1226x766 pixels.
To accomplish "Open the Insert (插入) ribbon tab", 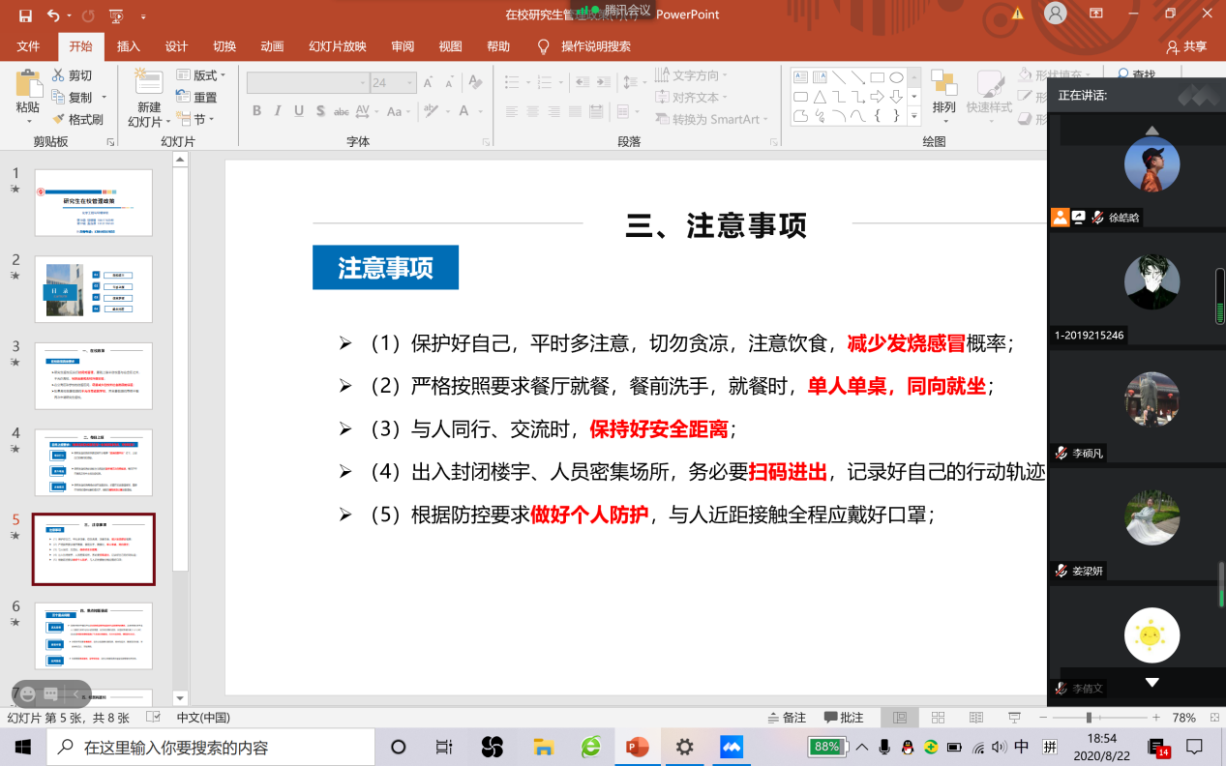I will pyautogui.click(x=128, y=46).
